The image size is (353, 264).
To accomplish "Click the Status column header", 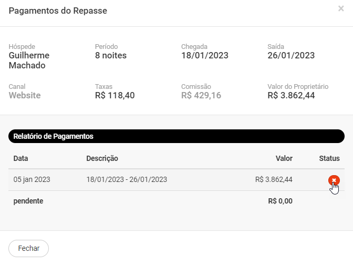I will (x=329, y=158).
